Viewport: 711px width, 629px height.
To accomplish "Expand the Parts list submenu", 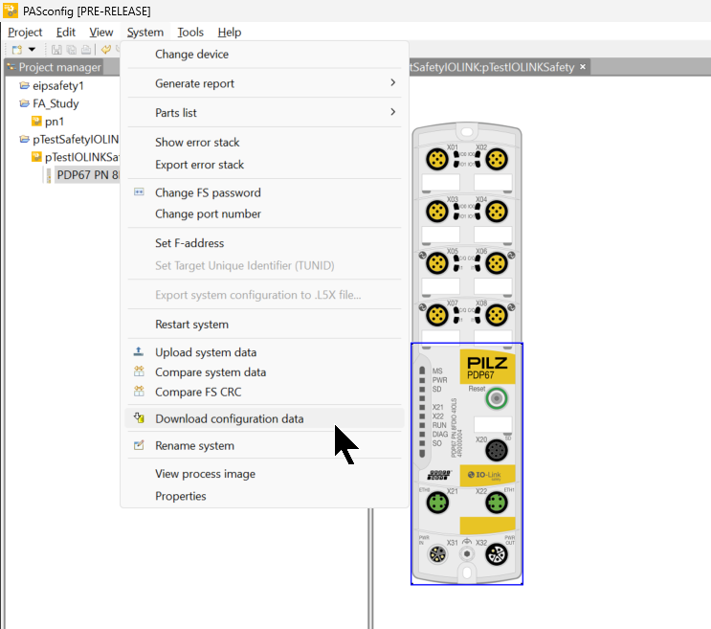I will (x=264, y=112).
